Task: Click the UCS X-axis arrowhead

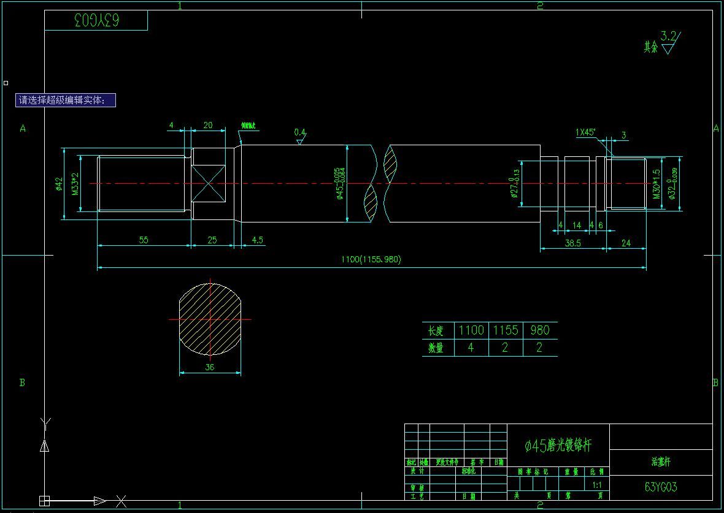Action: [99, 501]
